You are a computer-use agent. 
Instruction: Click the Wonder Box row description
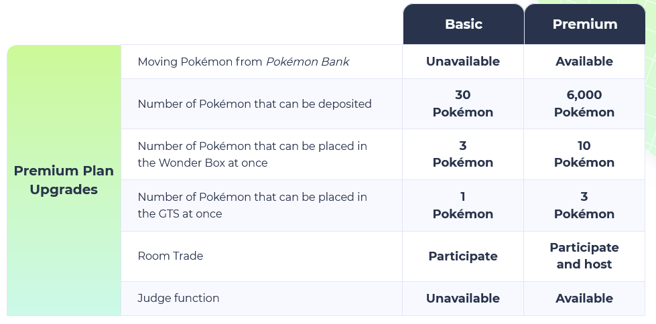tap(252, 154)
